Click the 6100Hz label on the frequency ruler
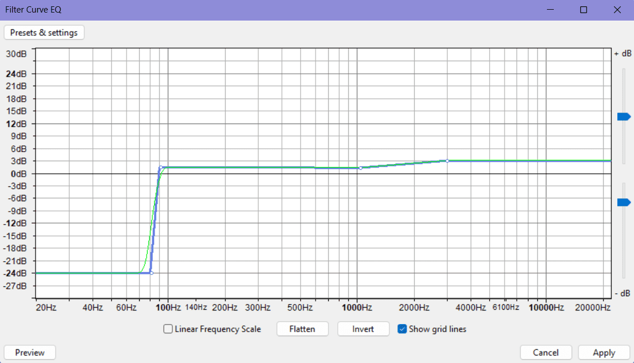The height and width of the screenshot is (363, 634). pos(506,308)
